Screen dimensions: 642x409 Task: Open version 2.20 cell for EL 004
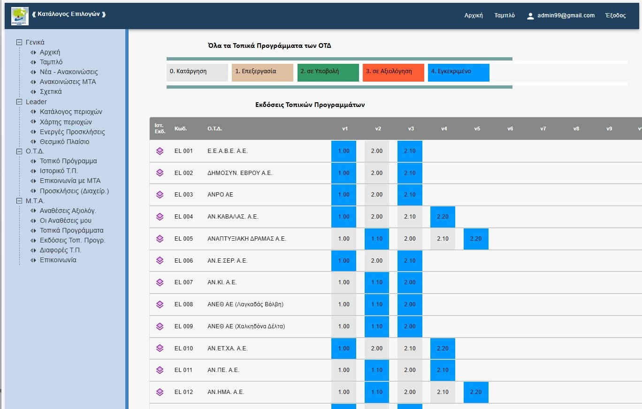pyautogui.click(x=443, y=217)
